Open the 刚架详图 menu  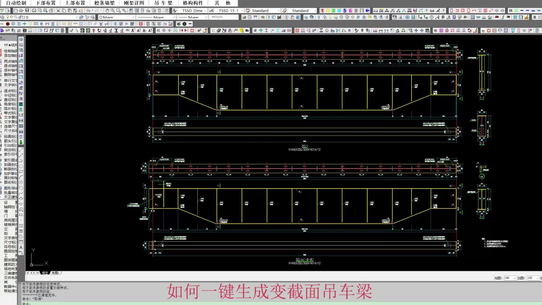(134, 3)
